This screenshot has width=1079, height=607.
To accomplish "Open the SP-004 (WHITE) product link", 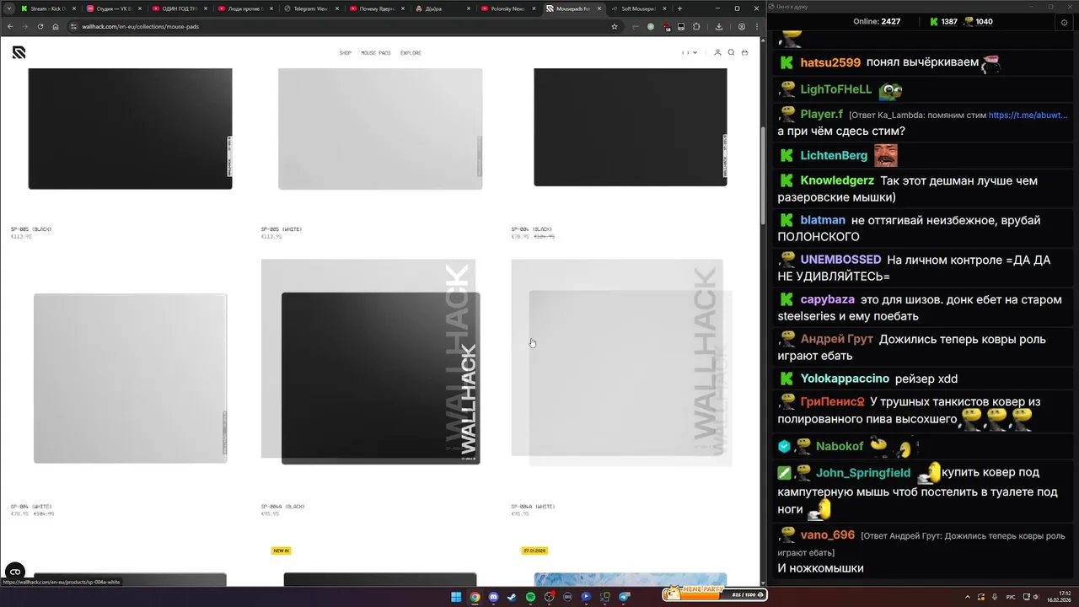I will tap(31, 507).
